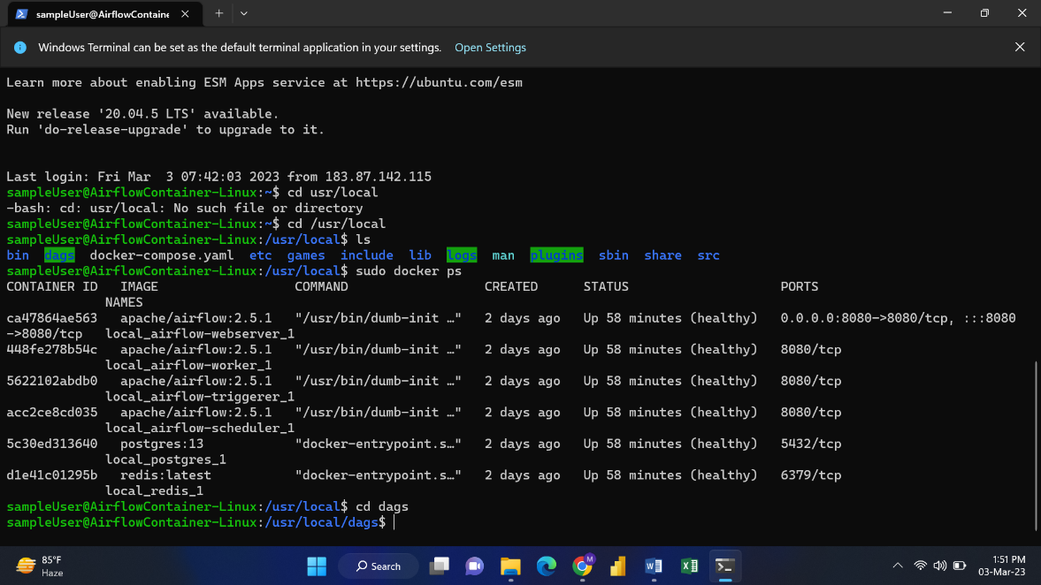
Task: Click the https://ubuntu.com/esm URL text
Action: [x=439, y=83]
